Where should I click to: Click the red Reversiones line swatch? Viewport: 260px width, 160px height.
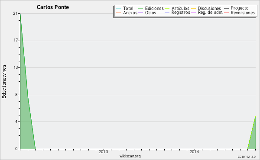(226, 13)
